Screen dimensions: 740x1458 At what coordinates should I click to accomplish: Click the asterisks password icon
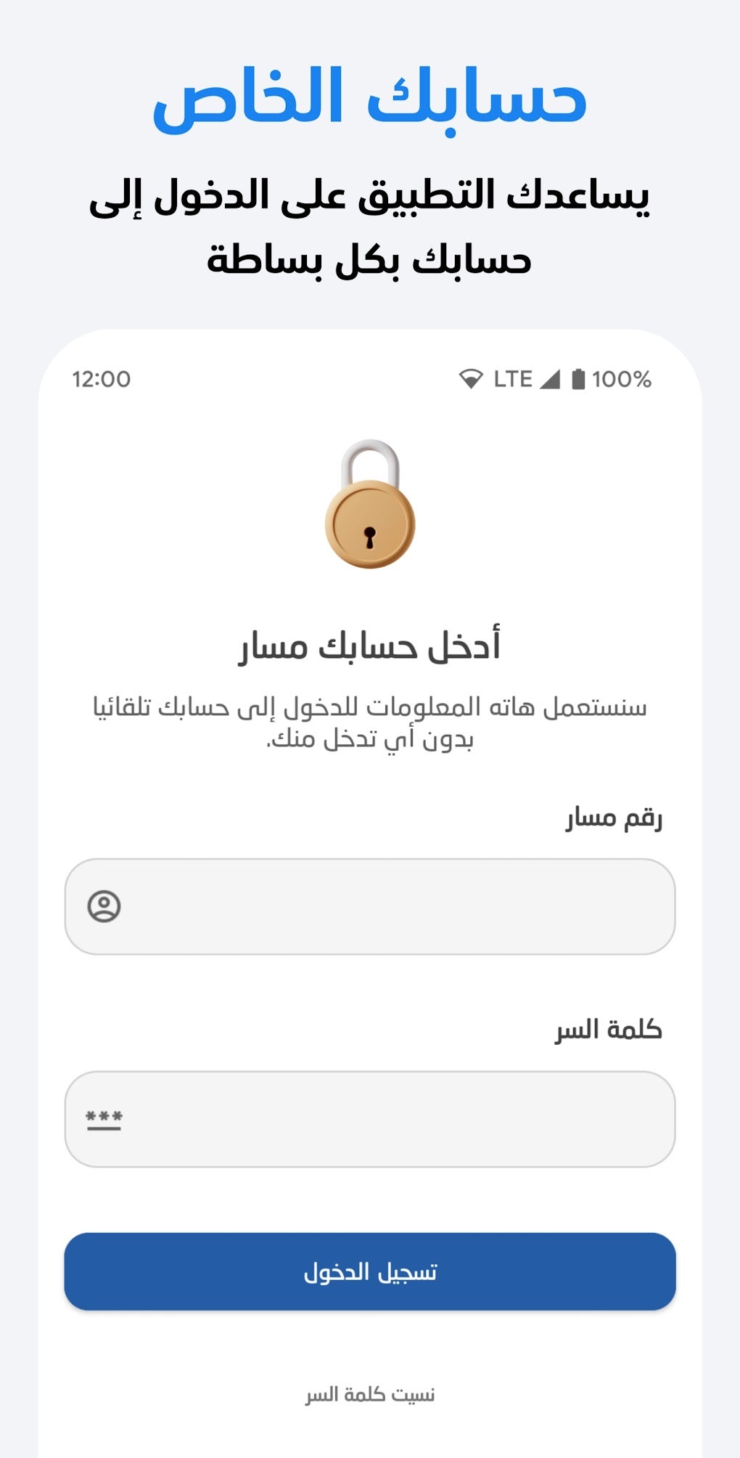104,1119
